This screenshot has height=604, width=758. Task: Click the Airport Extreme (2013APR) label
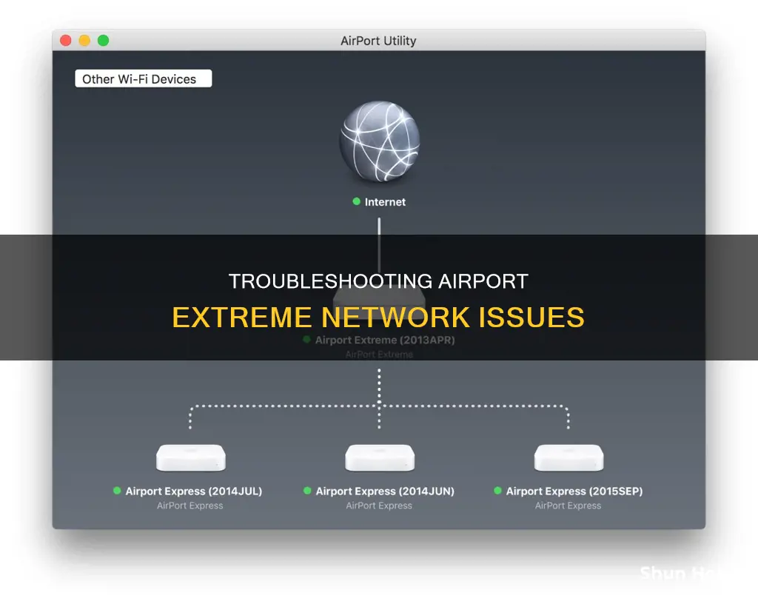385,340
